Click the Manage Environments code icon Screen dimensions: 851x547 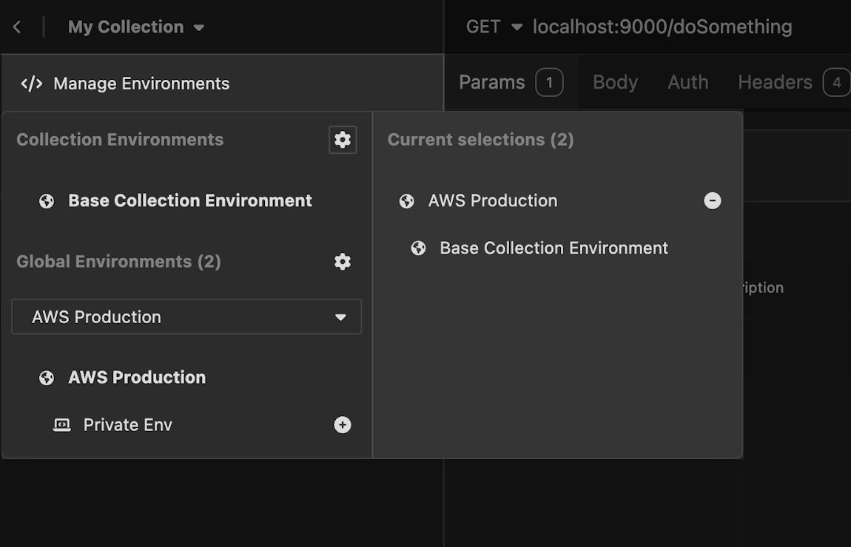[31, 84]
